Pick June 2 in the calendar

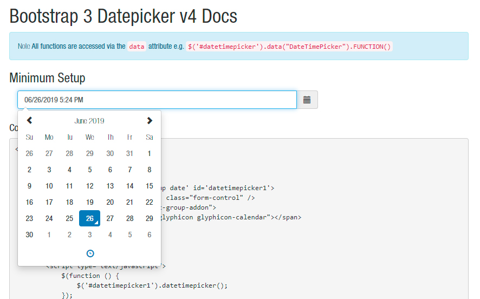pyautogui.click(x=29, y=170)
